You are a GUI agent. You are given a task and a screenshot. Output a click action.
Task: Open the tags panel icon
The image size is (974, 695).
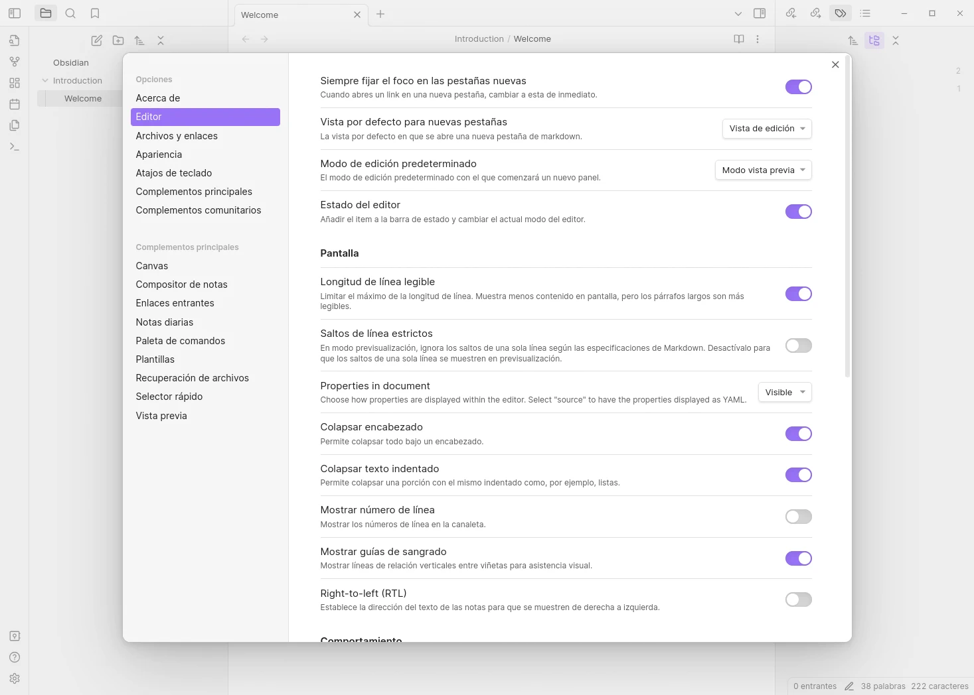click(x=841, y=13)
